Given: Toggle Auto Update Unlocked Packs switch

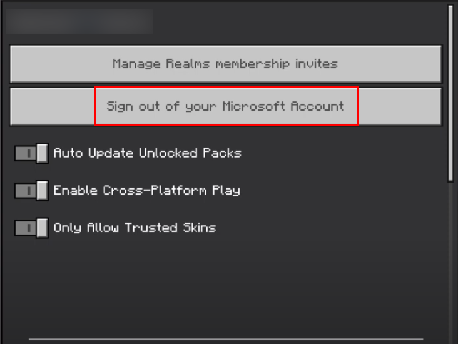Looking at the screenshot, I should click(x=31, y=153).
